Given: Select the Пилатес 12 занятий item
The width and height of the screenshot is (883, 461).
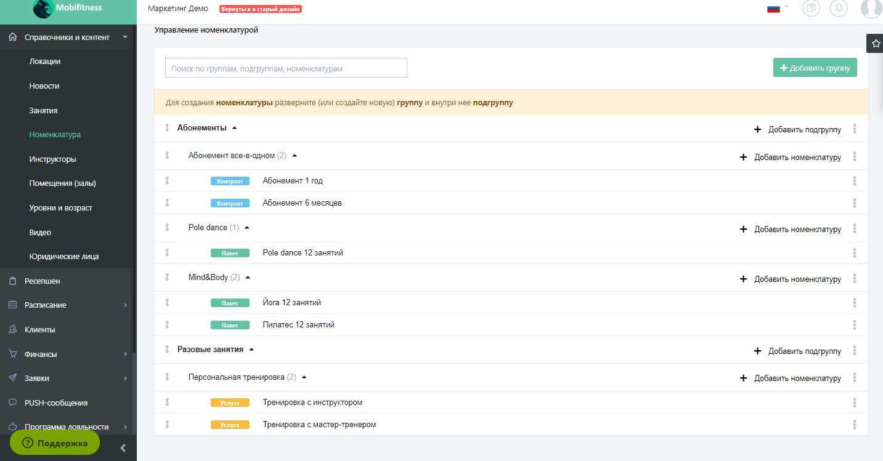Looking at the screenshot, I should coord(299,325).
